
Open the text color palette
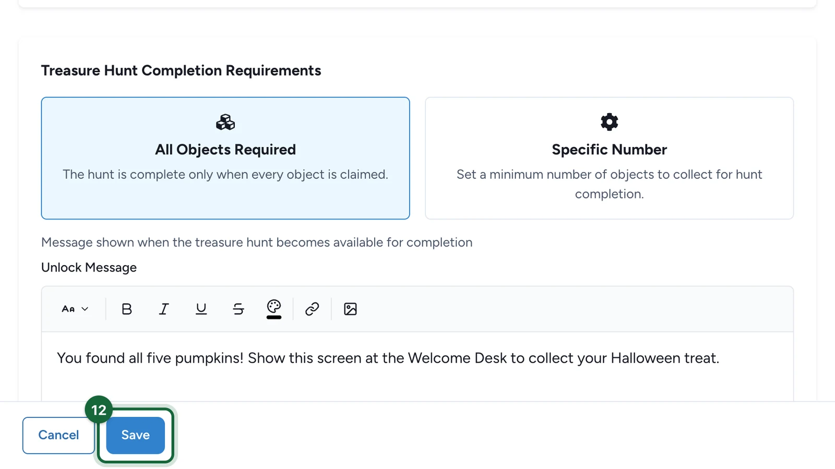(x=274, y=309)
